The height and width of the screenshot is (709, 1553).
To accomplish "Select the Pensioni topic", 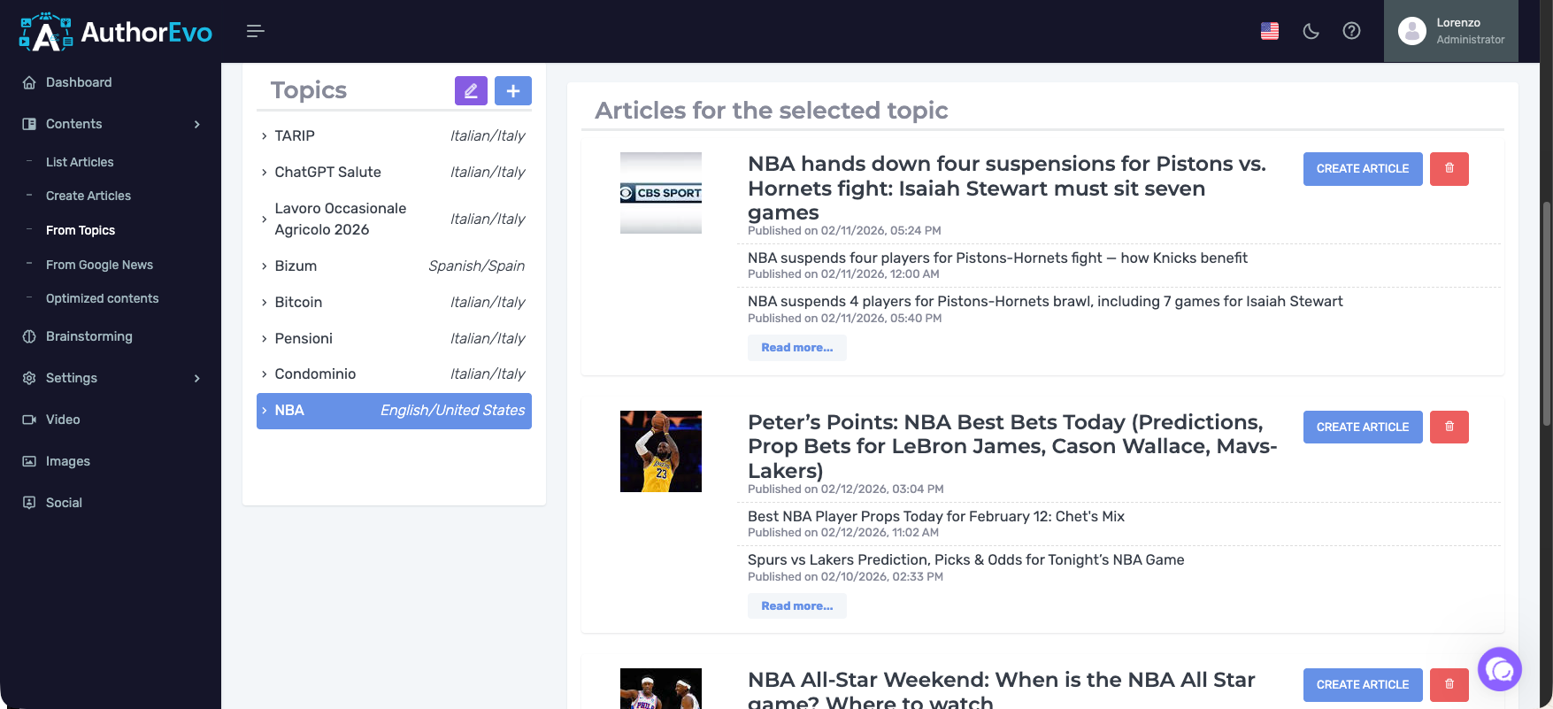I will 304,338.
